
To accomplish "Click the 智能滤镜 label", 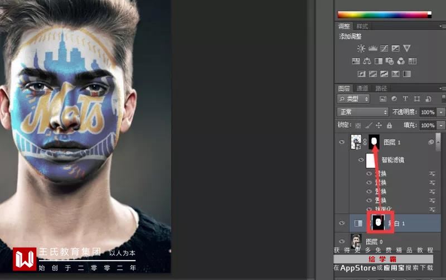I will coord(393,160).
